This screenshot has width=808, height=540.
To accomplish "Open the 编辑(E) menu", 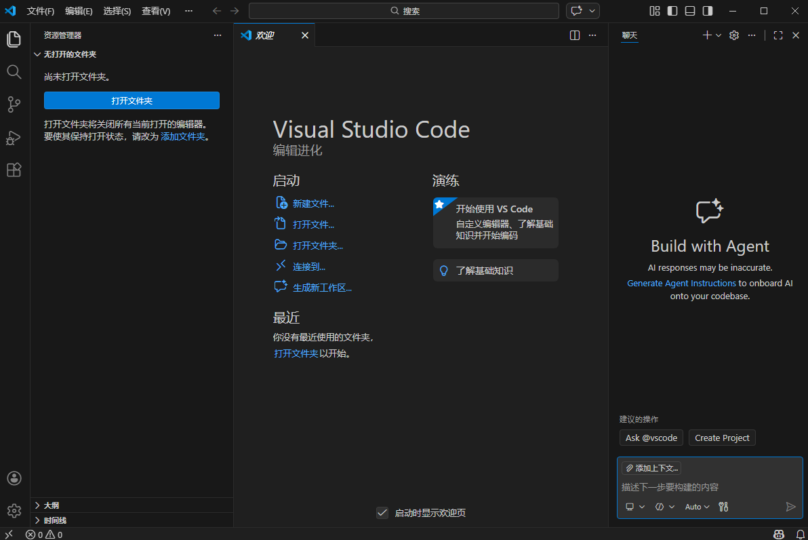I will pyautogui.click(x=79, y=11).
